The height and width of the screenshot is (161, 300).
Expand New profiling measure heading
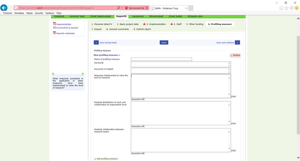(x=107, y=55)
